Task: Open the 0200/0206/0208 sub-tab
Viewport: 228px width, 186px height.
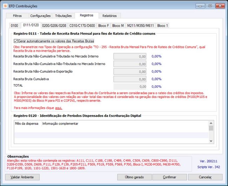Action: [54, 26]
